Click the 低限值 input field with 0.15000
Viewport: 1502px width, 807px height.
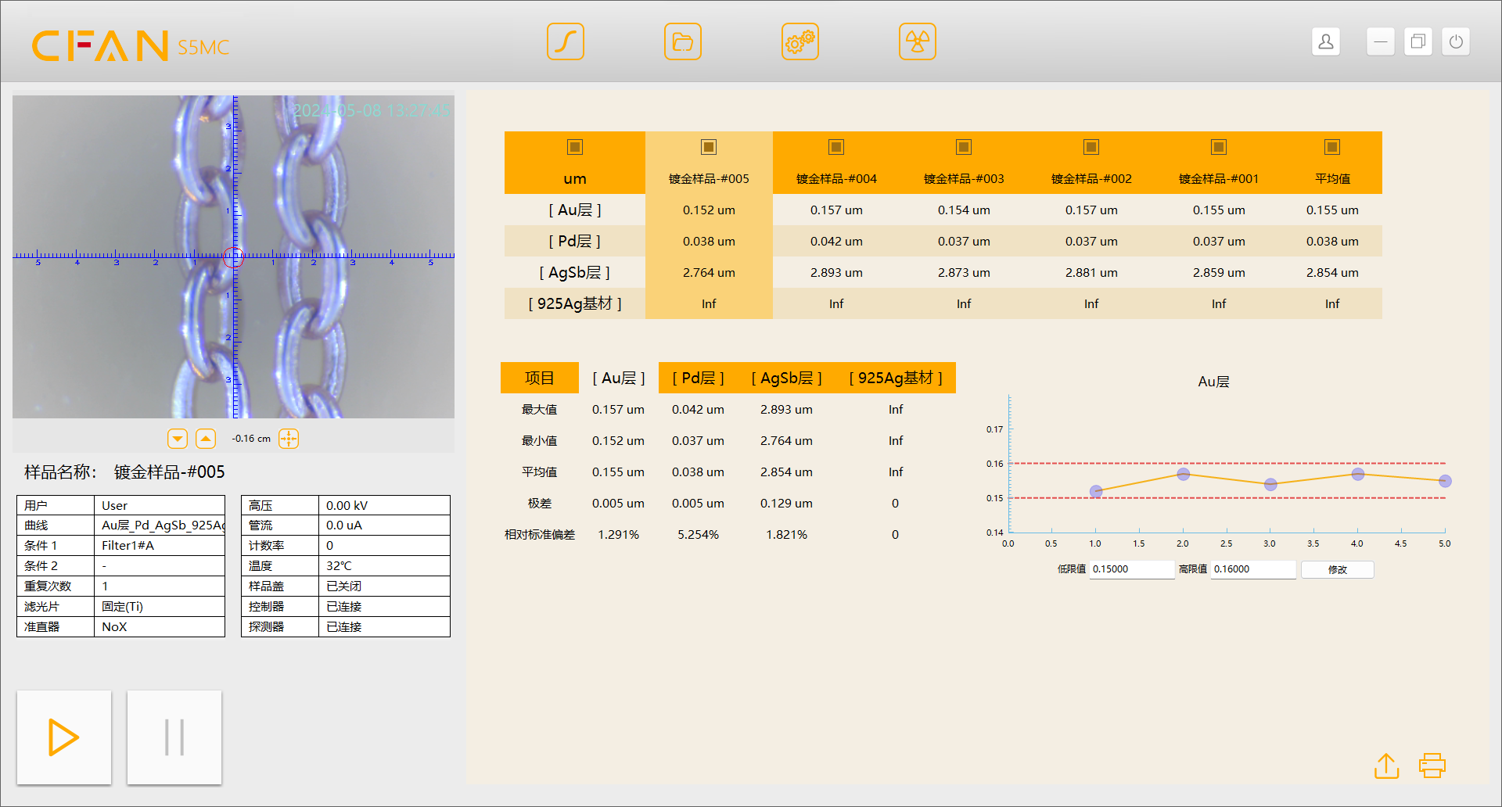click(x=1132, y=569)
